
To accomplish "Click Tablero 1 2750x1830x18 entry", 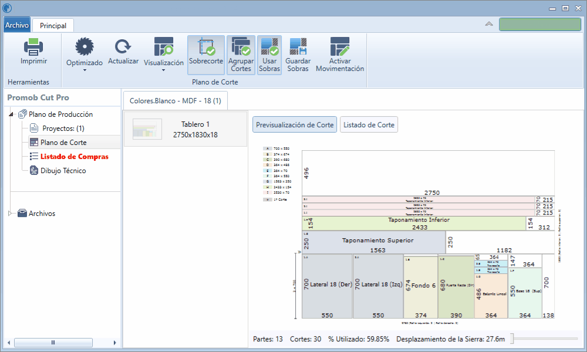I will click(185, 129).
